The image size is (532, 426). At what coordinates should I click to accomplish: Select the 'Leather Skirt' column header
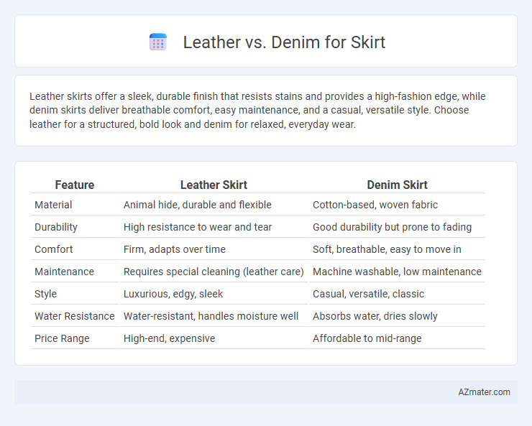coord(214,185)
